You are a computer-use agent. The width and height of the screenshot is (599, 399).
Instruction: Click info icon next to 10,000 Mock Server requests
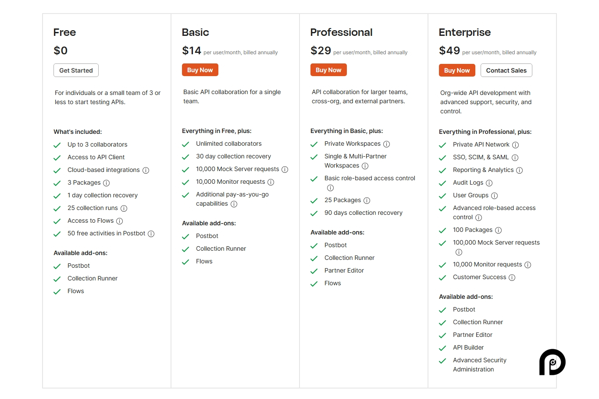click(285, 169)
